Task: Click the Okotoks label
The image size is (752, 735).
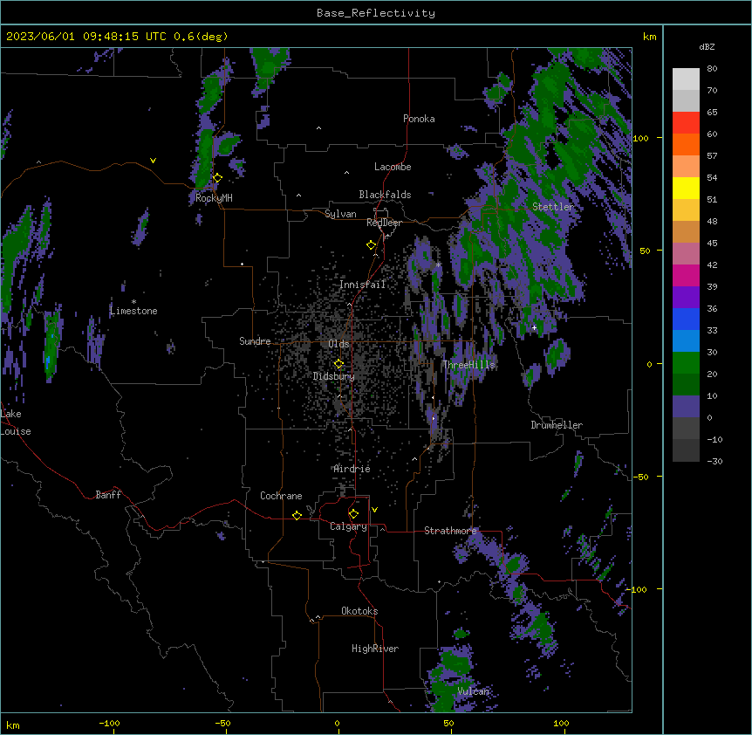Action: pyautogui.click(x=359, y=611)
